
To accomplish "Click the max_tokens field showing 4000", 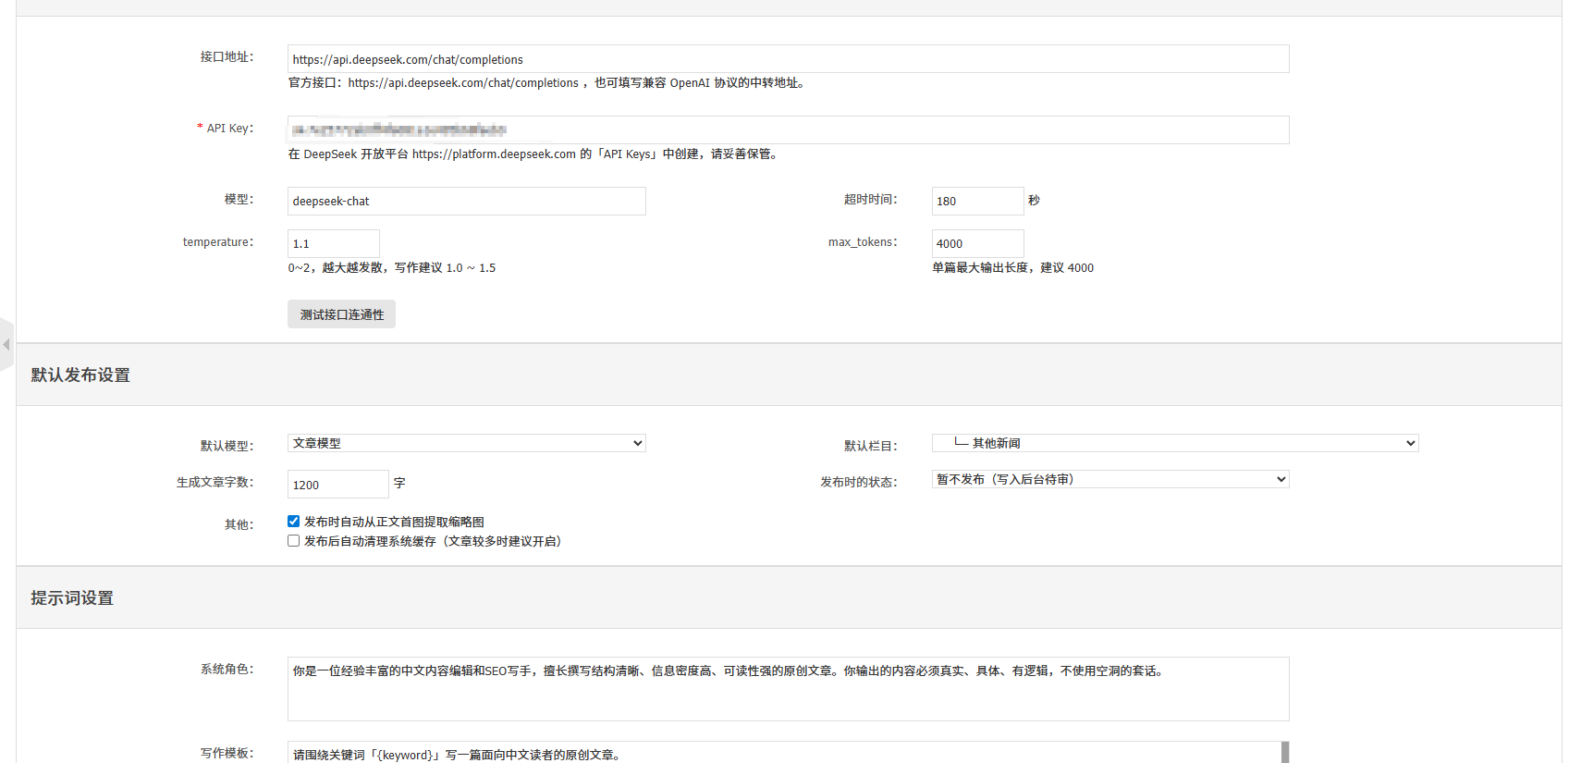I will (x=977, y=243).
